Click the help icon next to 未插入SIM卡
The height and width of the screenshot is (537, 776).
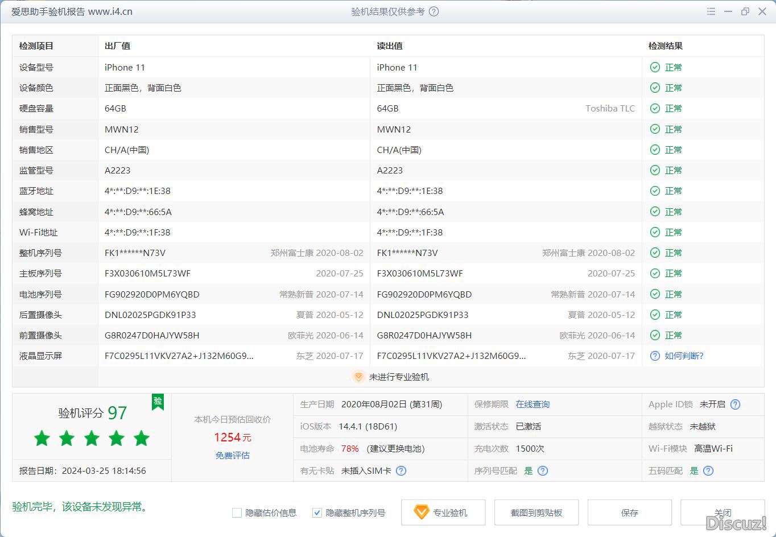[x=401, y=470]
